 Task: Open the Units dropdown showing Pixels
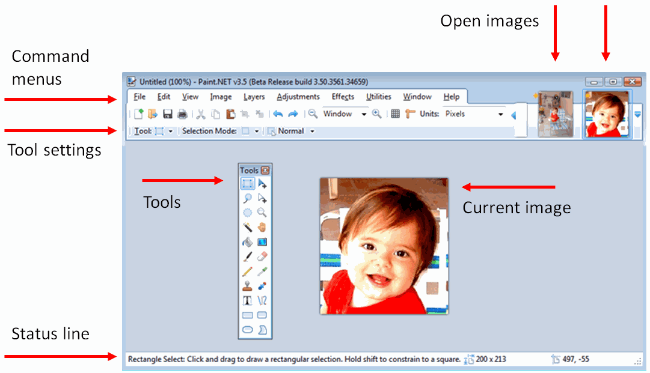tap(501, 114)
